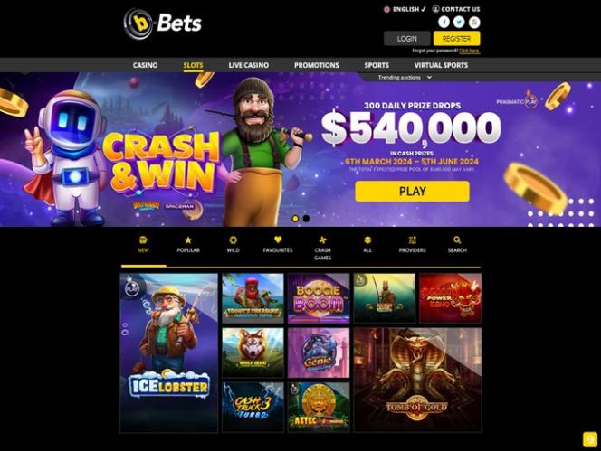Click the Login button
The height and width of the screenshot is (451, 601).
pyautogui.click(x=407, y=39)
